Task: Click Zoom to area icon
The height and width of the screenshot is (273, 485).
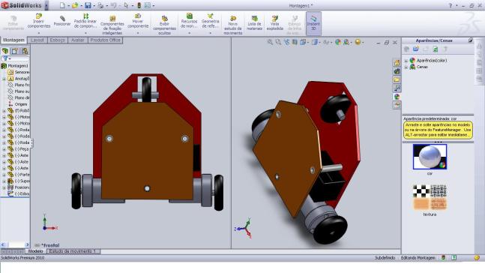Action: pyautogui.click(x=278, y=42)
